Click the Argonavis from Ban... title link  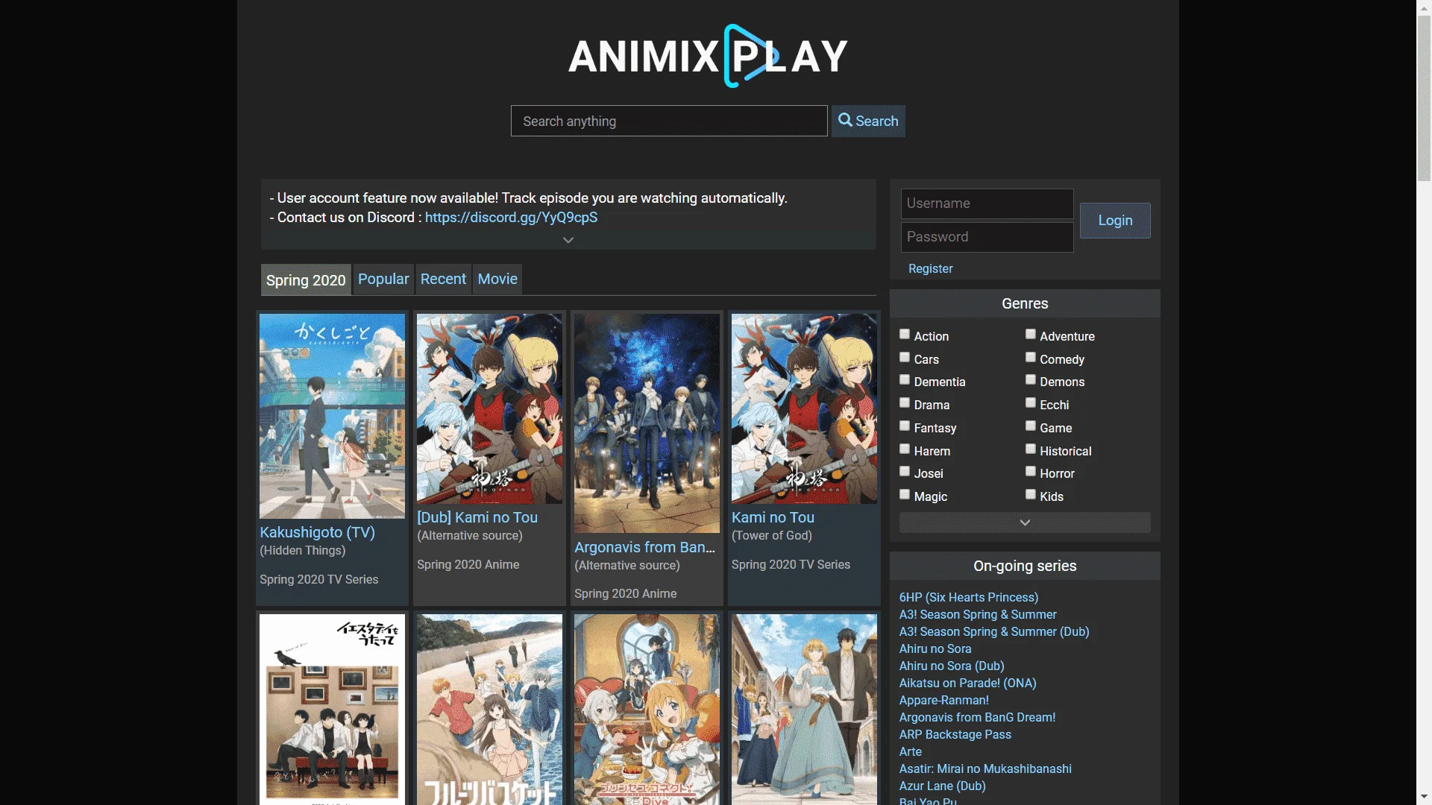(644, 548)
